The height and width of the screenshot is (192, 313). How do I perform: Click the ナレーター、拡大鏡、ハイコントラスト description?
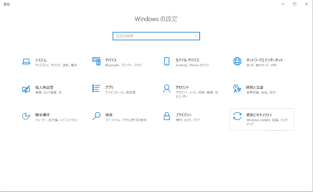56,120
